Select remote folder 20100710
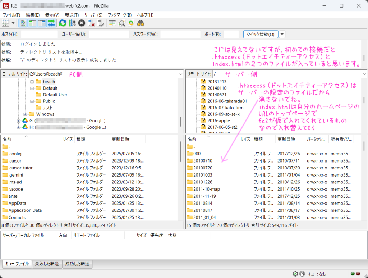The width and height of the screenshot is (368, 278). point(203,161)
